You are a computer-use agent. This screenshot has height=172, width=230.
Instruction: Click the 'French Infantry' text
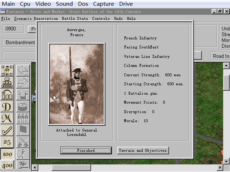(x=140, y=38)
